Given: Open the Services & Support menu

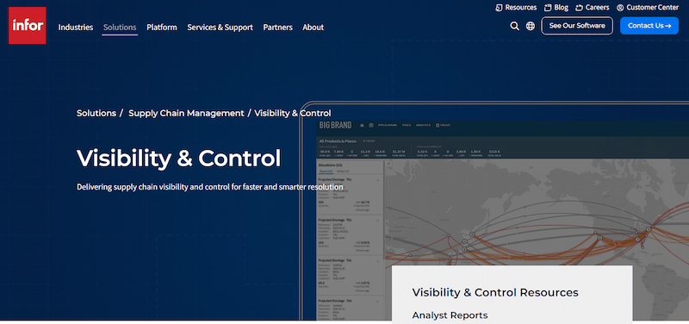Looking at the screenshot, I should pyautogui.click(x=220, y=28).
